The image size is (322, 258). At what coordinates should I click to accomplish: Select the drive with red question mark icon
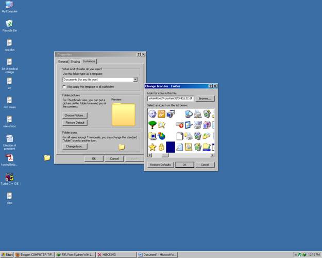(x=179, y=125)
